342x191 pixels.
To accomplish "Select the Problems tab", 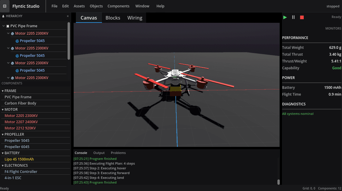I will pos(118,153).
